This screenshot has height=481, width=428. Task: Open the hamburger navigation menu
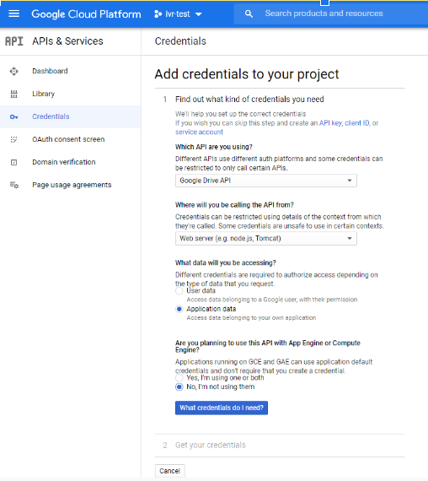pos(13,14)
